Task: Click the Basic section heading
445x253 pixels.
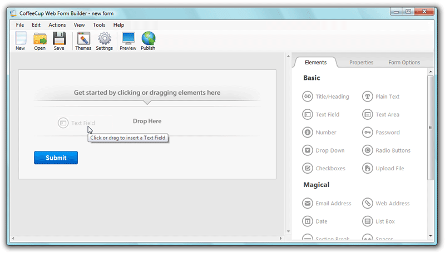Action: (311, 78)
